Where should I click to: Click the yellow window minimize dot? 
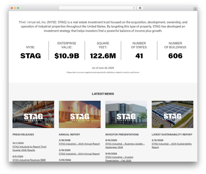tap(15, 8)
